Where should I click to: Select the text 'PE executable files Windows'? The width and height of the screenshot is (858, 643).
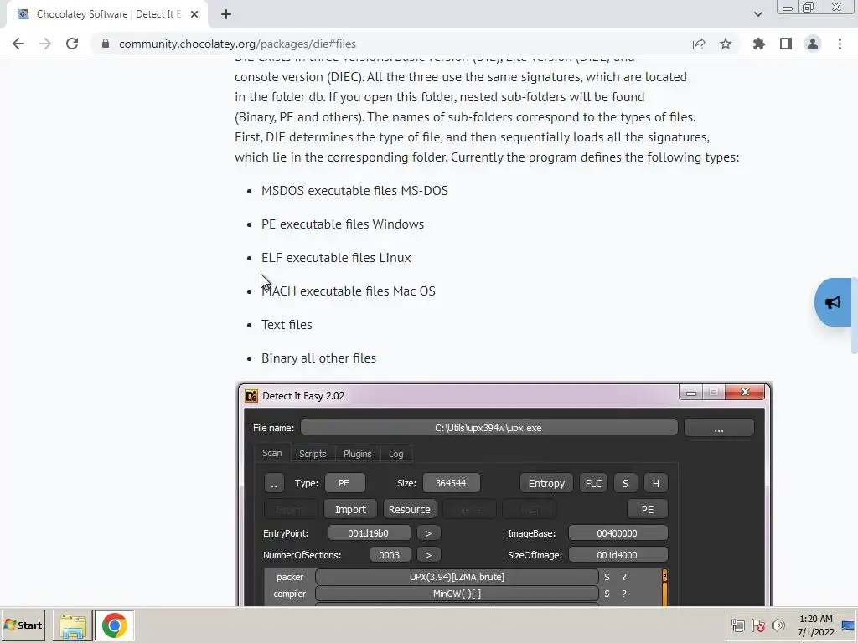click(343, 224)
